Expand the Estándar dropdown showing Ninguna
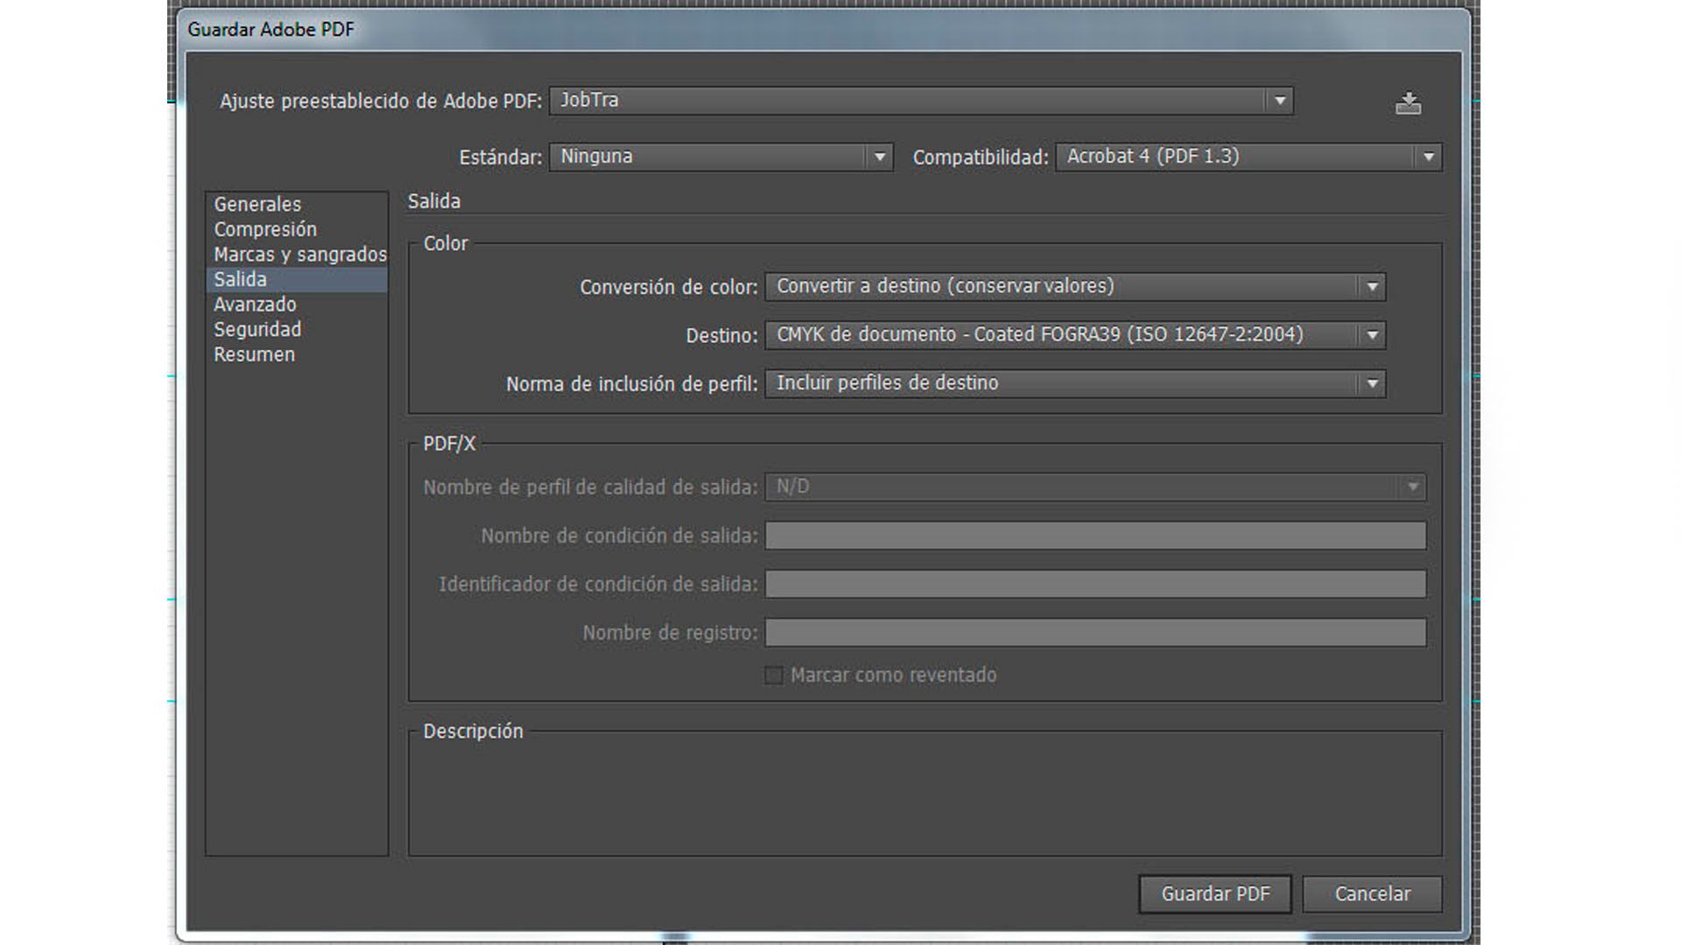The height and width of the screenshot is (945, 1681). point(721,157)
